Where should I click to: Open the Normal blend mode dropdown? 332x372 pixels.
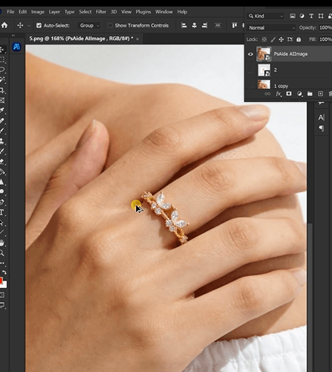tap(271, 28)
